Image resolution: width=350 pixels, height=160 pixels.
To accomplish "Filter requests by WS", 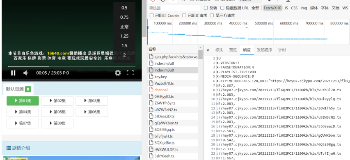I will coord(345,8).
